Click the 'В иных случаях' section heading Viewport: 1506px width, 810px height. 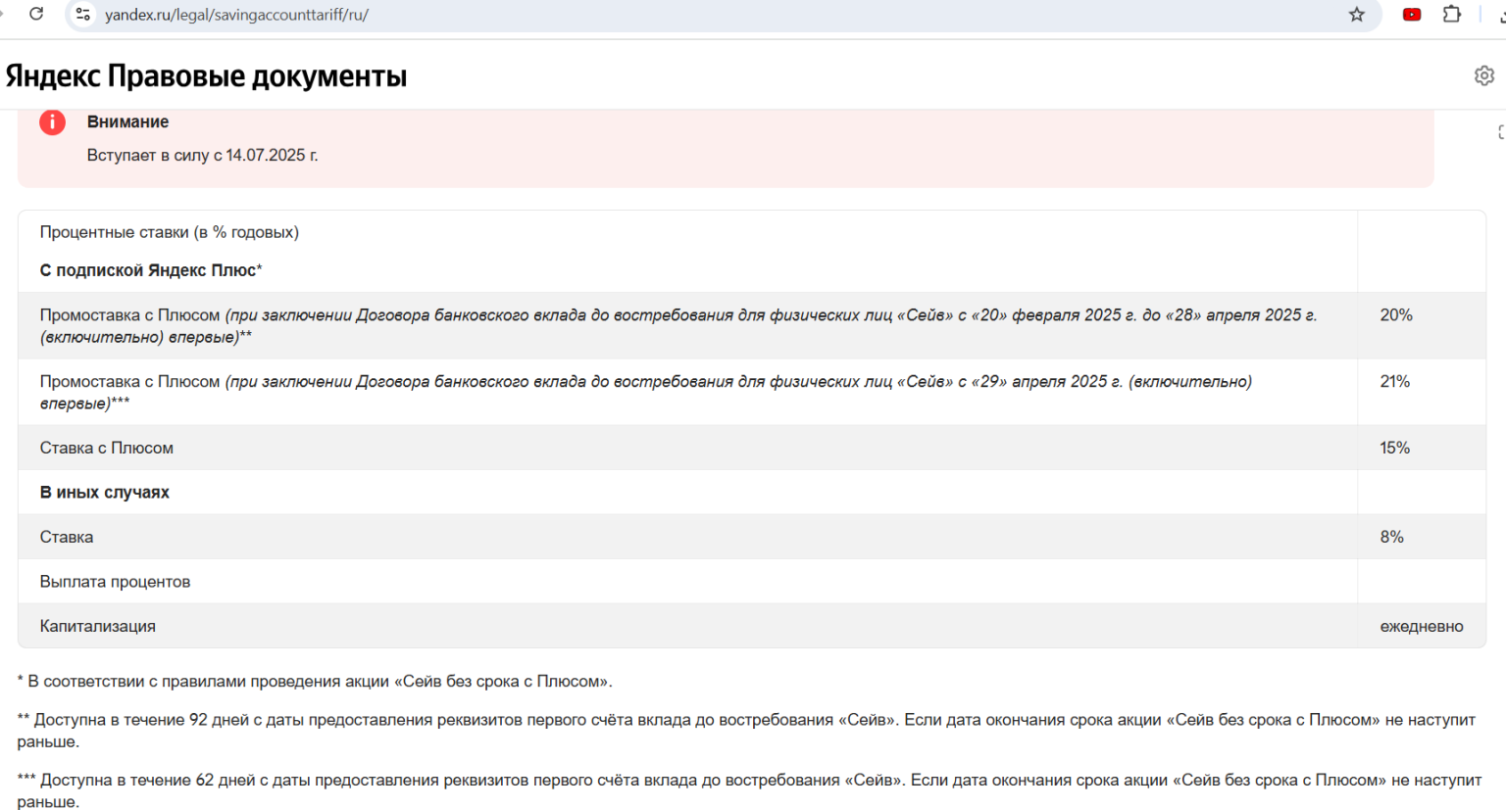pyautogui.click(x=104, y=493)
